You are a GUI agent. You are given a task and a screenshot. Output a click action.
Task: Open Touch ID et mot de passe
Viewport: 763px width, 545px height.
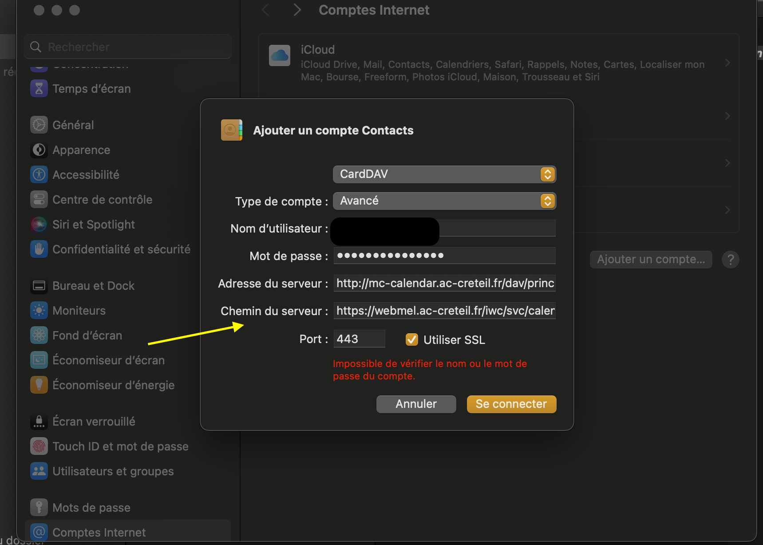[127, 446]
